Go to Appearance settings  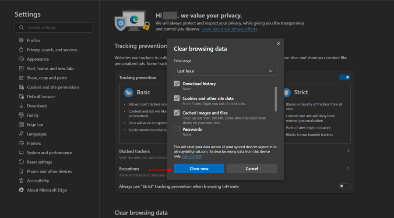38,59
